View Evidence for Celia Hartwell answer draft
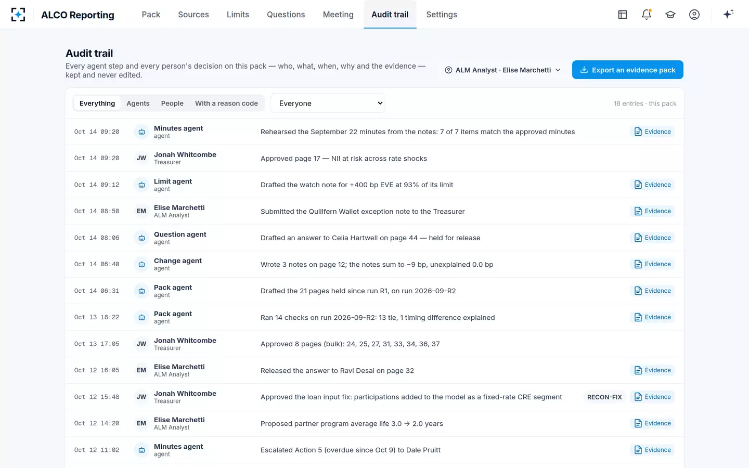Viewport: 749px width, 468px height. coord(652,238)
